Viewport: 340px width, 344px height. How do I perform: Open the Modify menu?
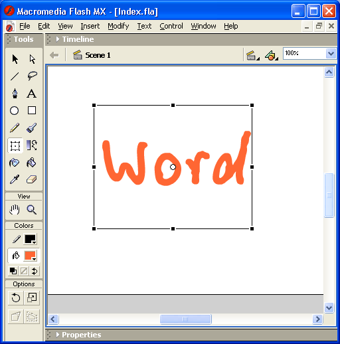click(x=118, y=26)
